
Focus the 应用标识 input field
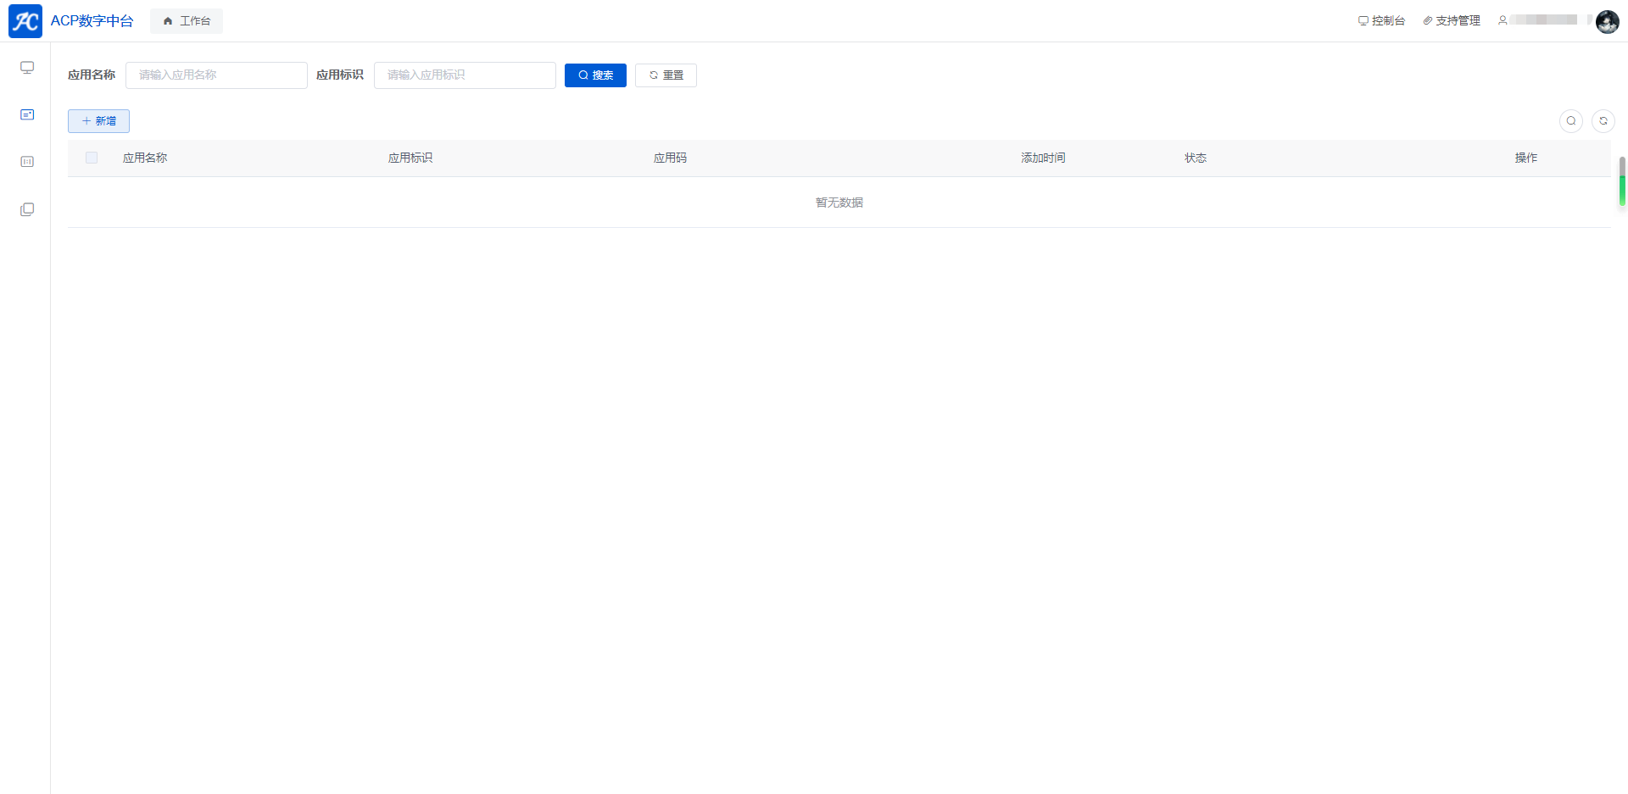465,75
